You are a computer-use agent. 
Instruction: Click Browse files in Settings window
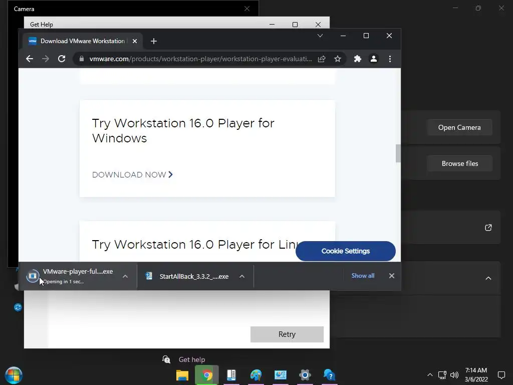(x=460, y=163)
